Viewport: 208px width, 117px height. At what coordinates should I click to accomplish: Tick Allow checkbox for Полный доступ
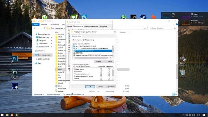point(101,69)
